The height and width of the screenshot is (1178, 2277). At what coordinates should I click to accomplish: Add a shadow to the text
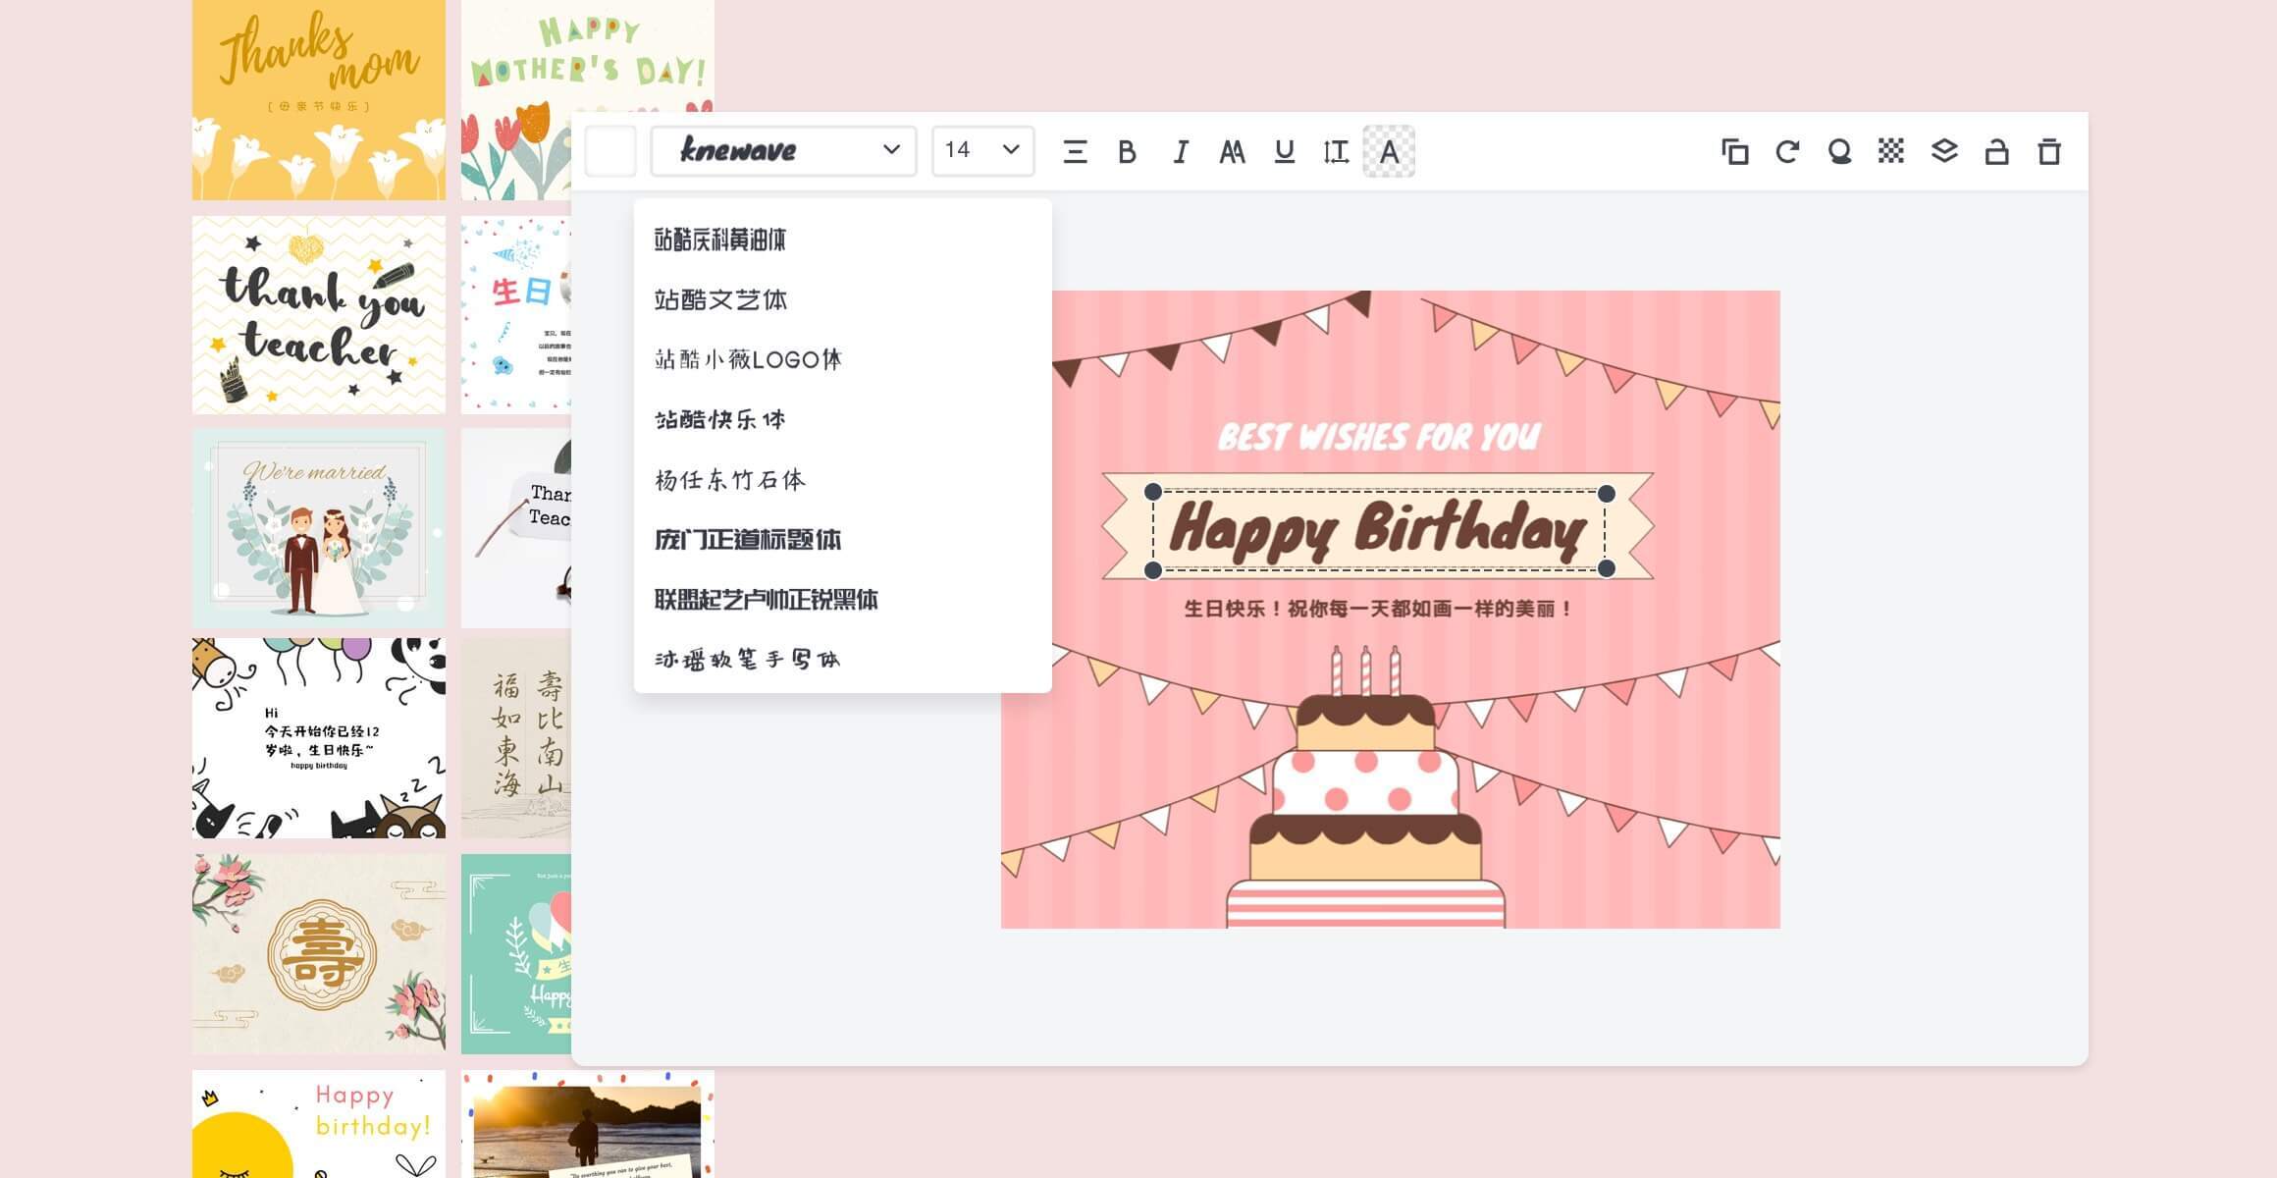pos(1840,152)
